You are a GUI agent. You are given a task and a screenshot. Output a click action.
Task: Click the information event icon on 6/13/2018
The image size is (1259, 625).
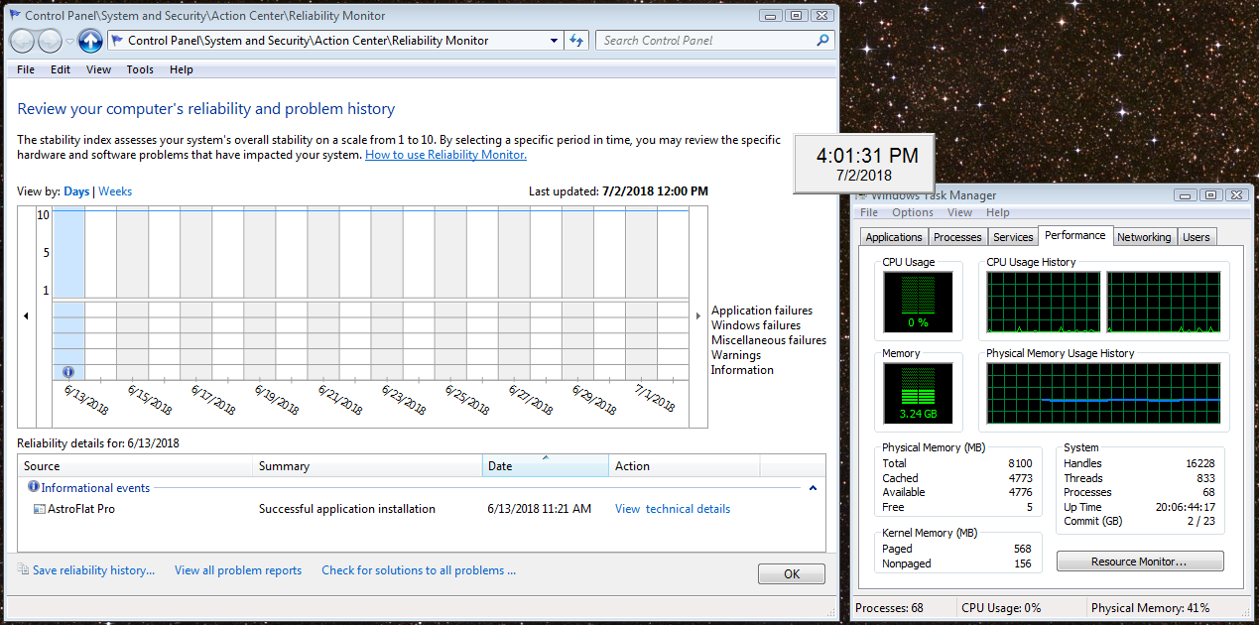tap(68, 371)
